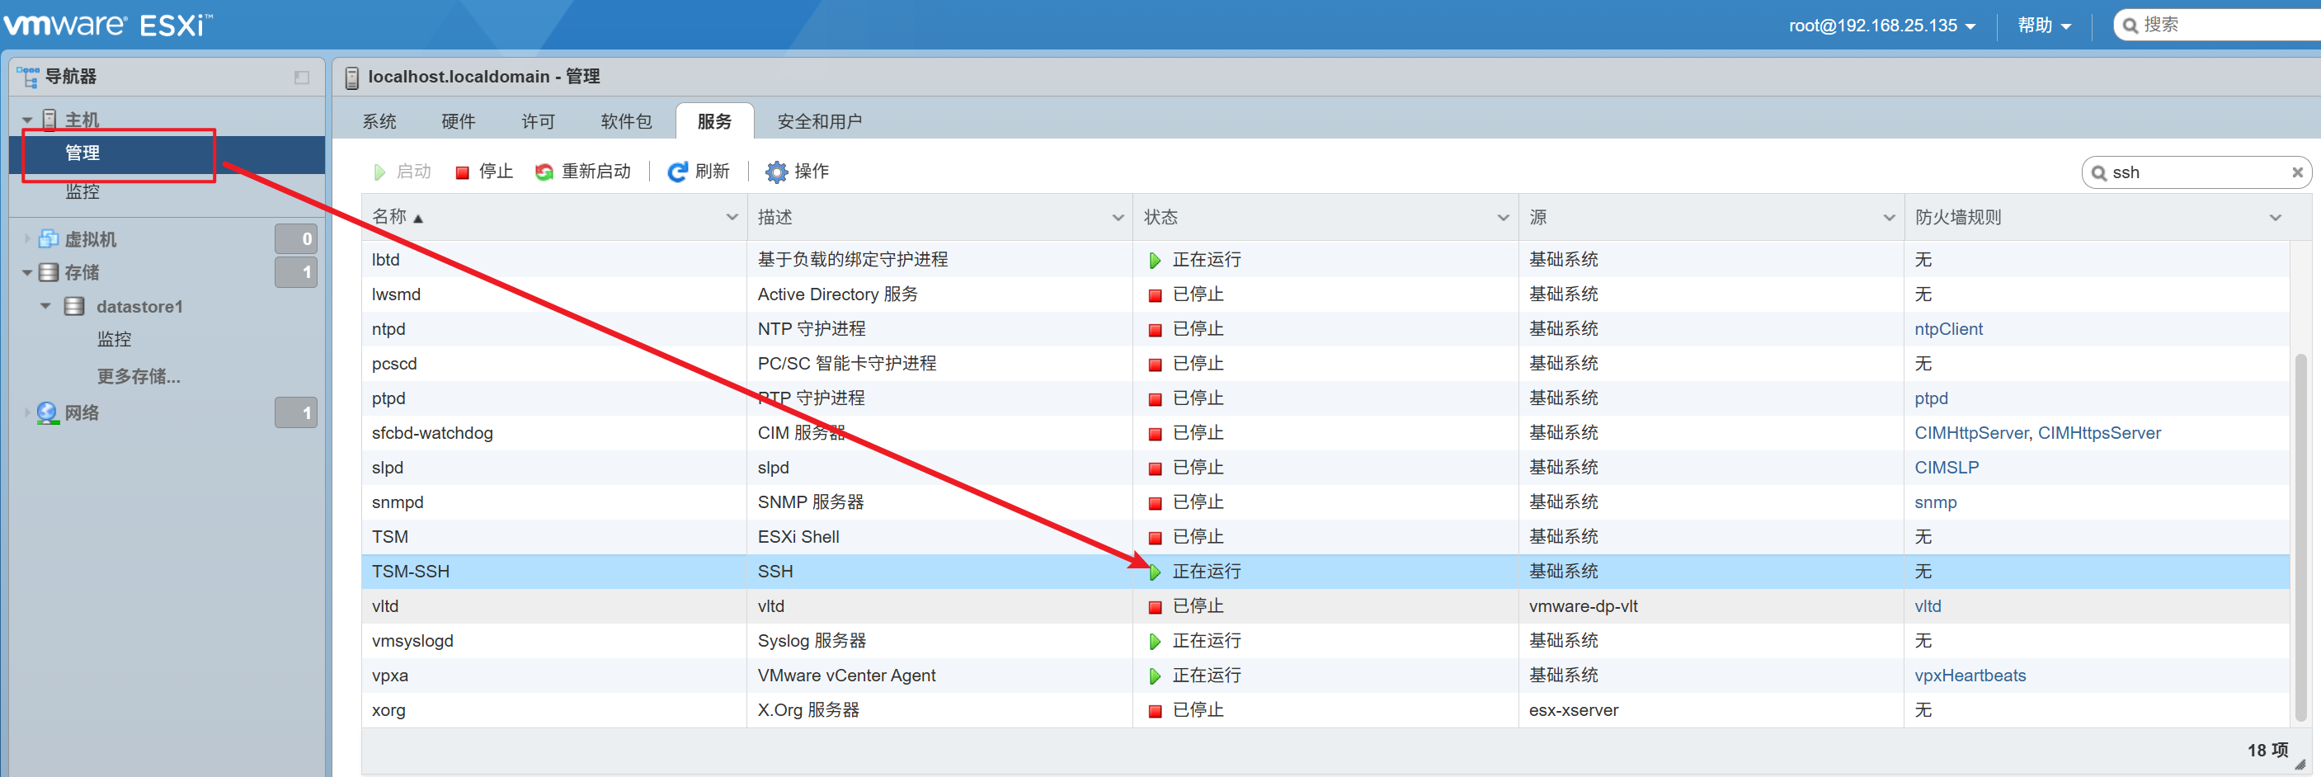Open the root@192.168.25.135 user dropdown
Viewport: 2321px width, 777px height.
[x=1882, y=26]
